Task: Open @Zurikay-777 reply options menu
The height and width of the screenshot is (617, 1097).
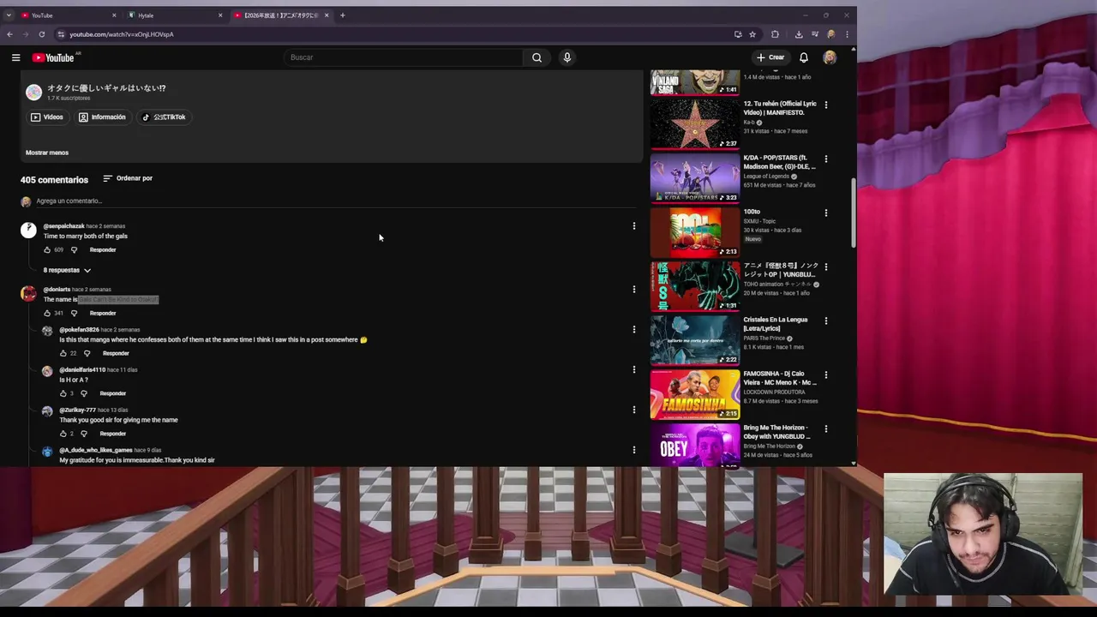Action: click(x=634, y=410)
